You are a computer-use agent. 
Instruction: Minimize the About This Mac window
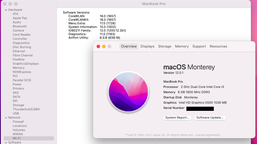(x=104, y=46)
